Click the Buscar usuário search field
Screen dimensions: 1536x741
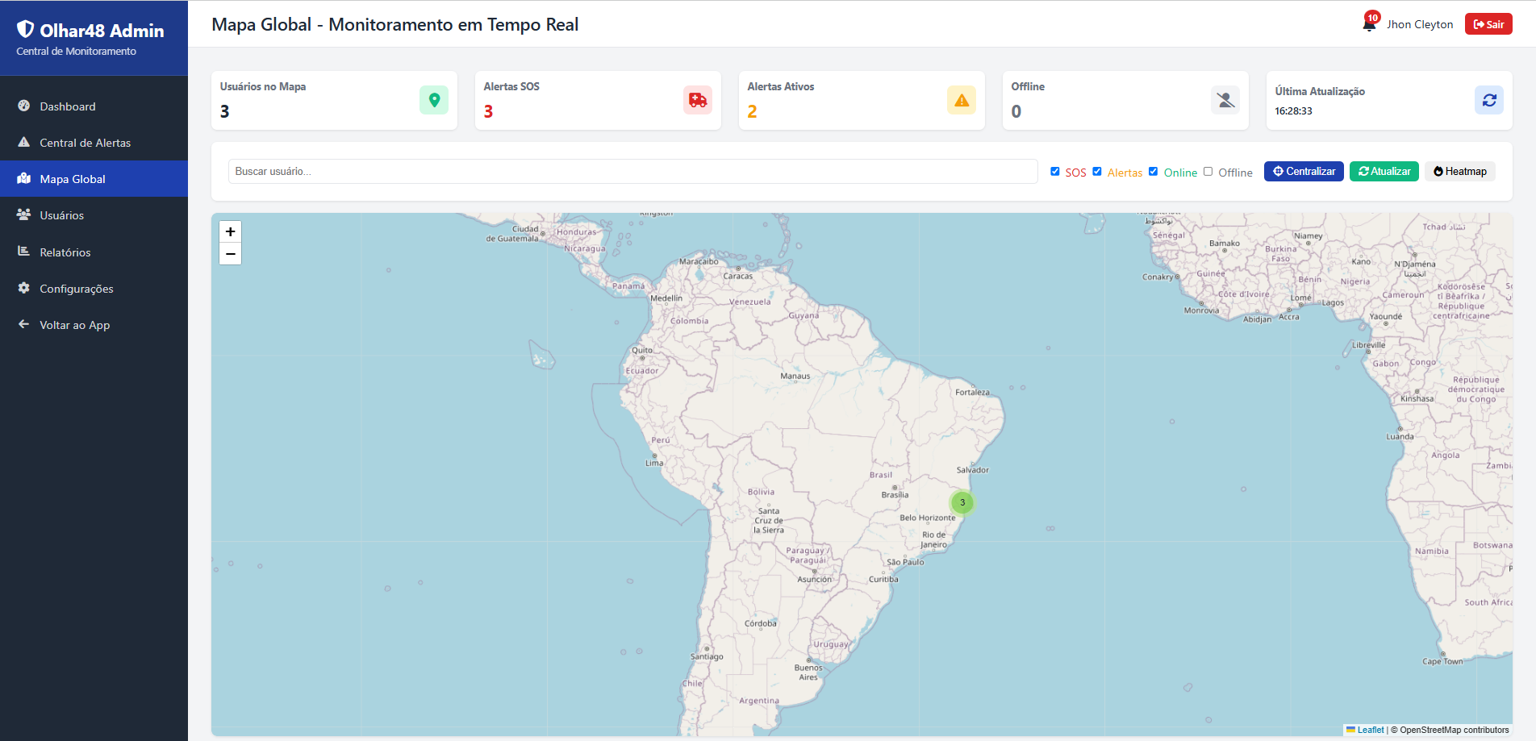[x=632, y=172]
